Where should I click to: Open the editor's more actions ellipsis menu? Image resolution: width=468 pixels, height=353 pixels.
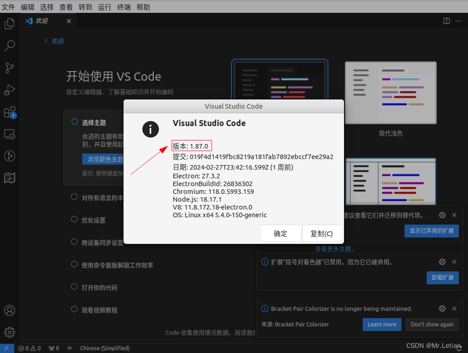(458, 21)
